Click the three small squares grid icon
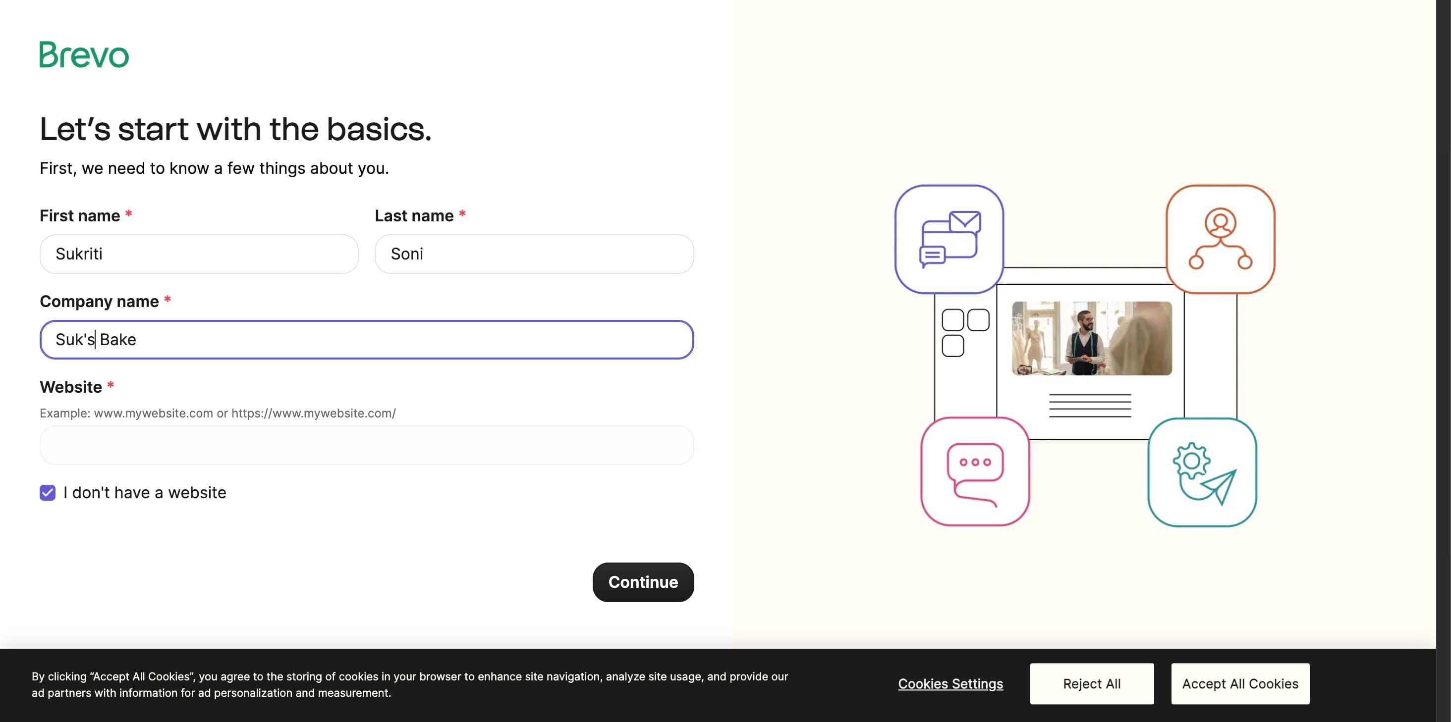The height and width of the screenshot is (722, 1451). [x=964, y=332]
